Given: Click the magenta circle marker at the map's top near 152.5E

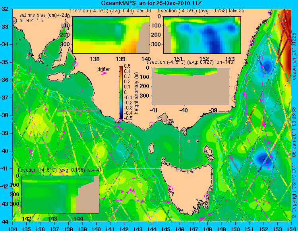Looking at the screenshot, I should point(270,13).
